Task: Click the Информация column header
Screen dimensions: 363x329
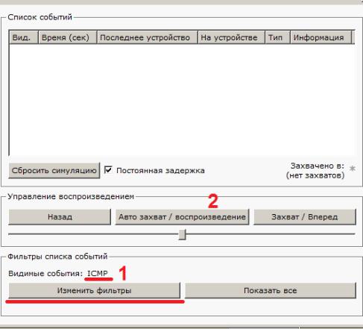Action: point(321,37)
